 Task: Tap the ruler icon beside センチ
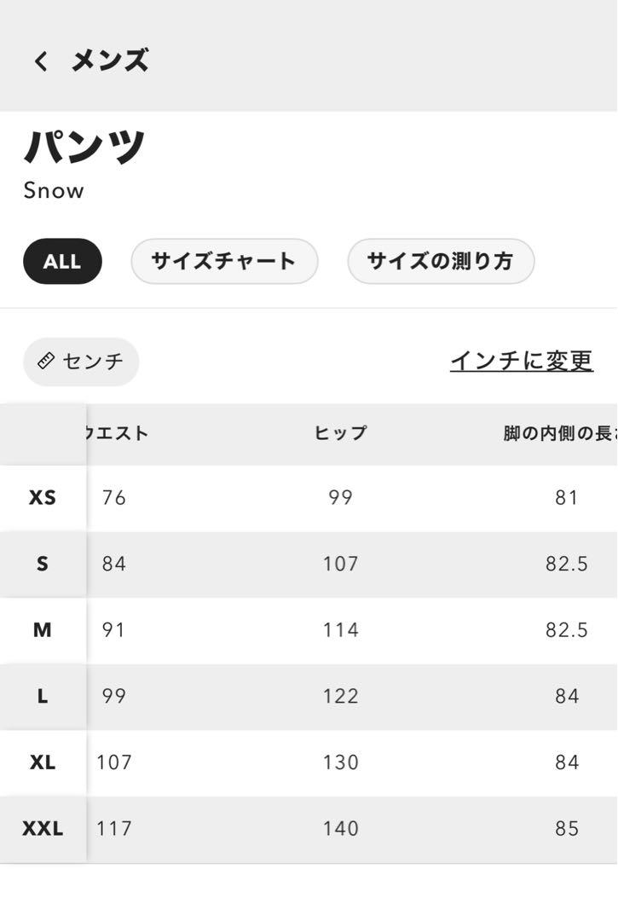[46, 362]
